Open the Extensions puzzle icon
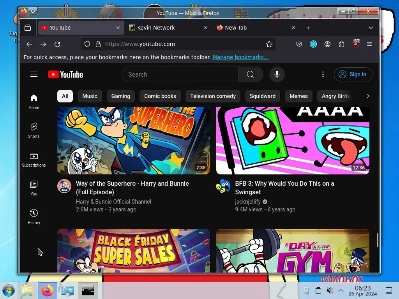Image resolution: width=399 pixels, height=299 pixels. [x=341, y=44]
